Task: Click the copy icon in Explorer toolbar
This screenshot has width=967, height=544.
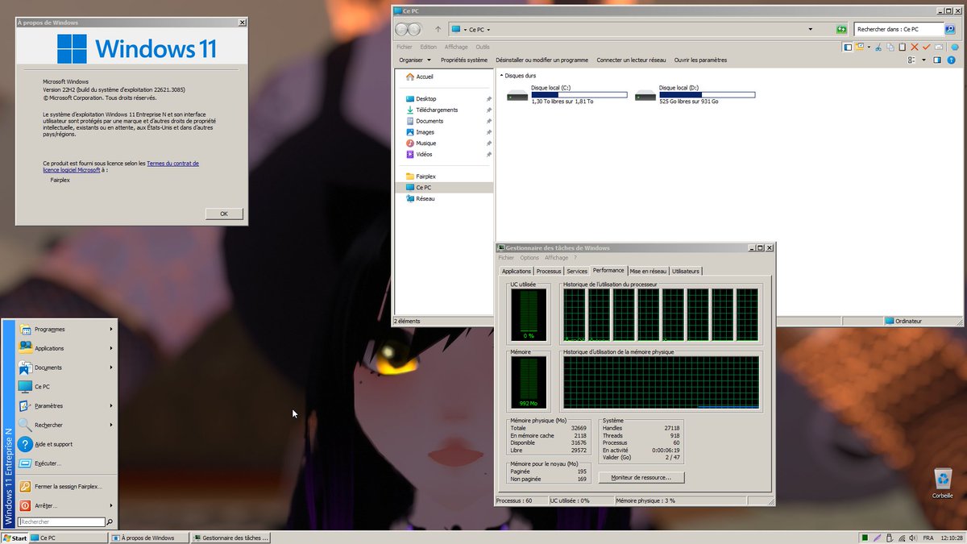Action: (x=890, y=48)
